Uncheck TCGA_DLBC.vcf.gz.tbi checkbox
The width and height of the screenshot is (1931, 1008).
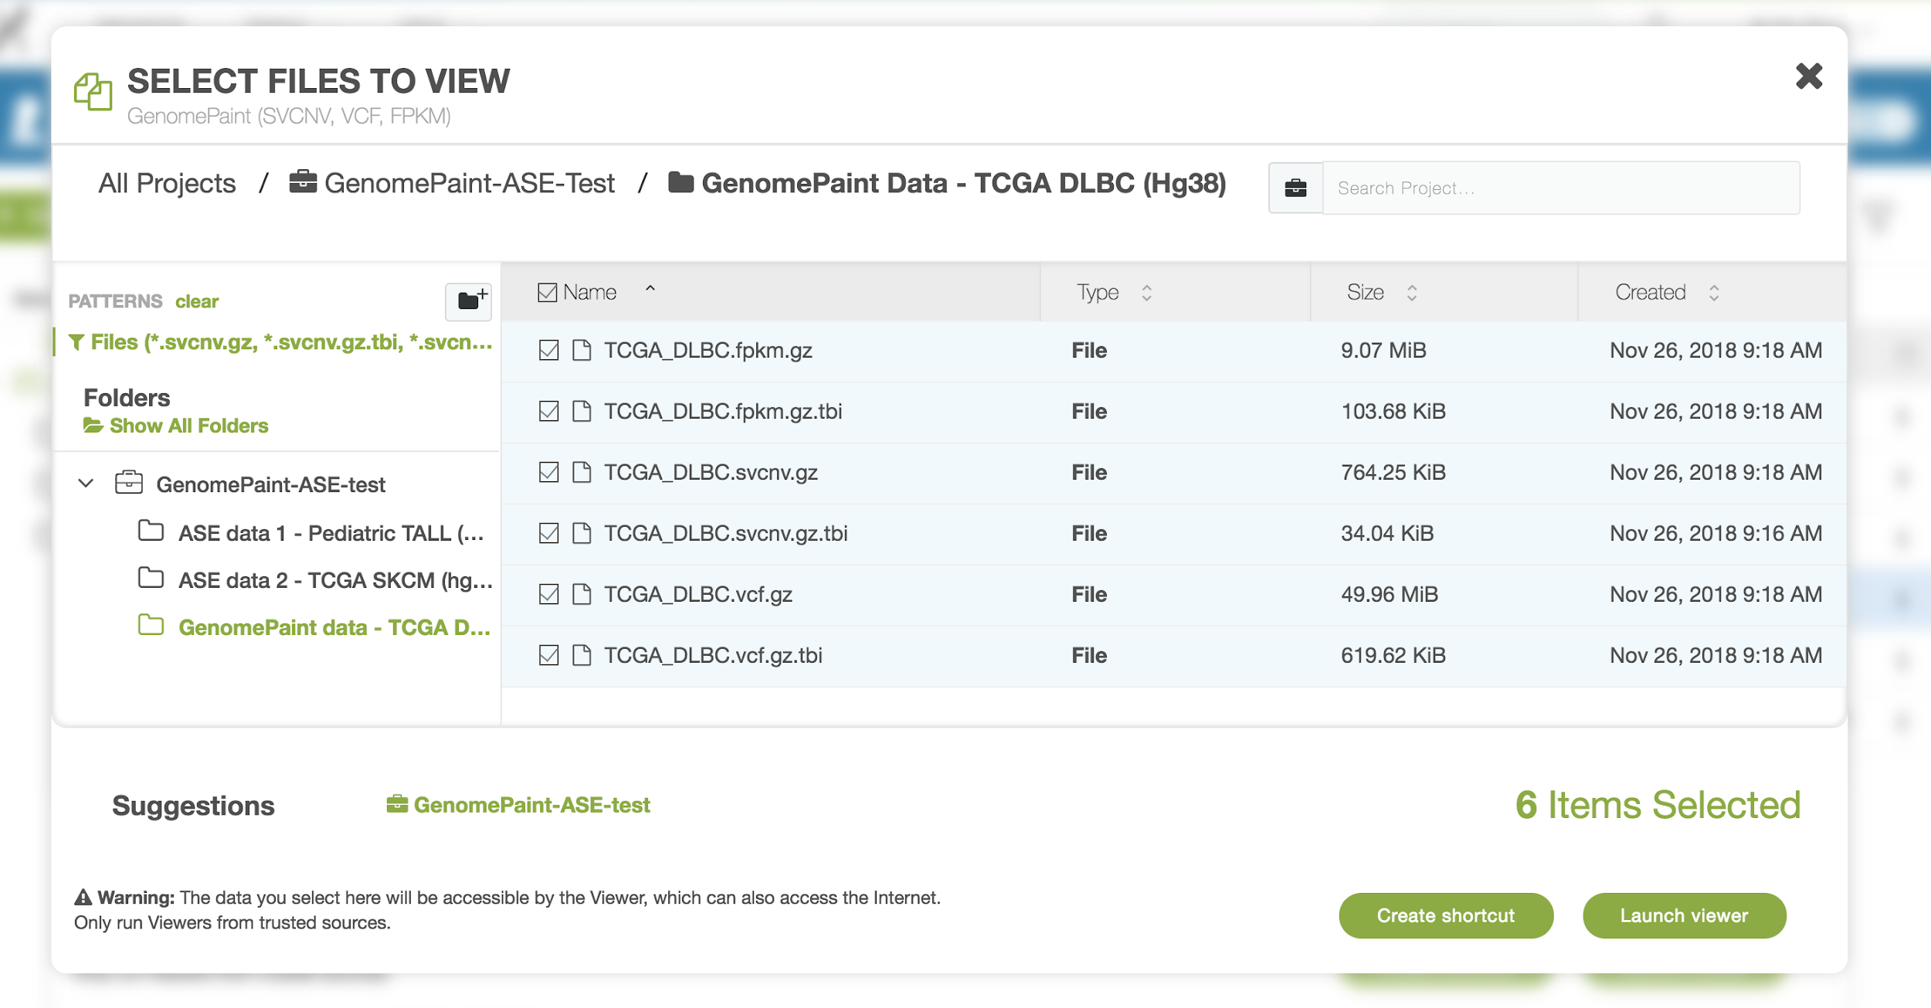pos(548,655)
